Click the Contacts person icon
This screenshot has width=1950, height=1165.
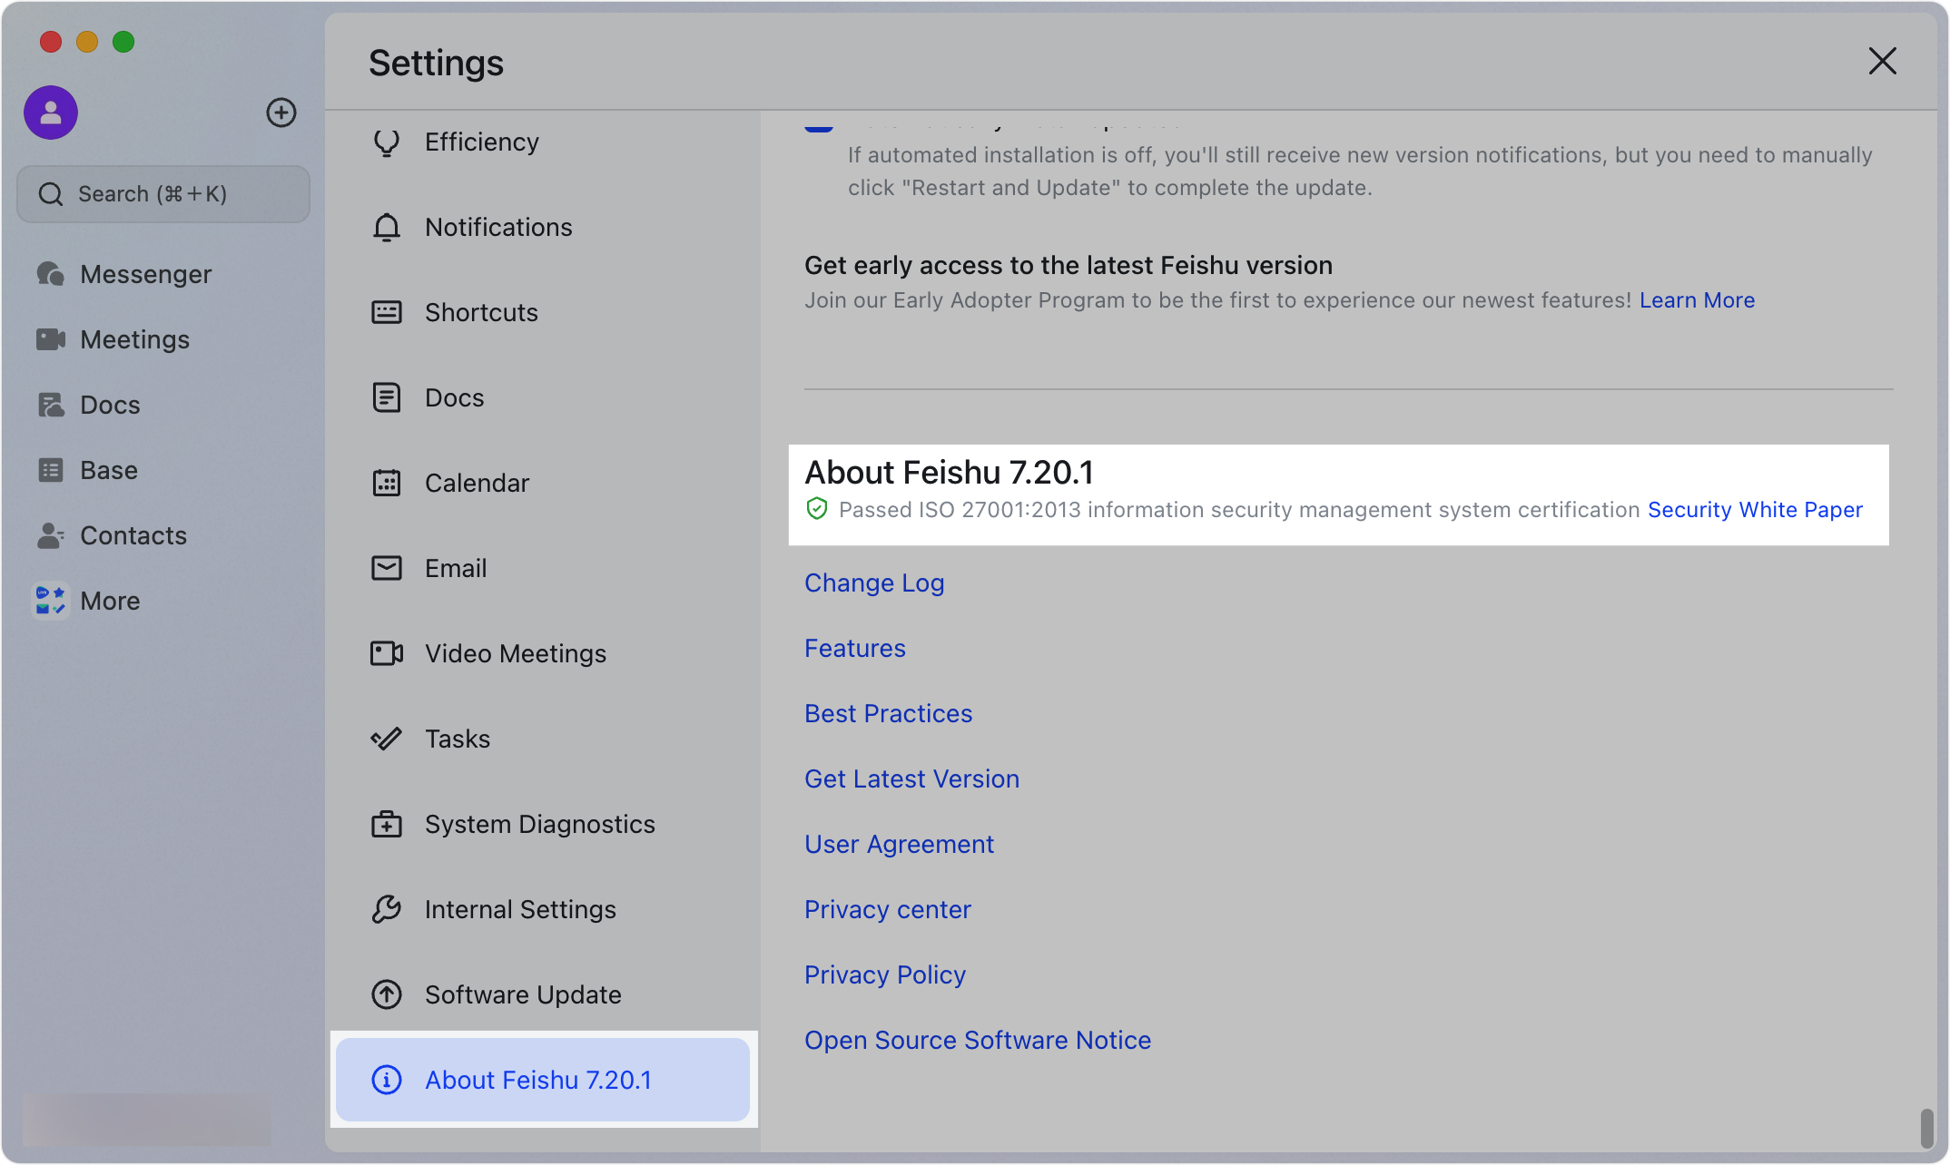(51, 535)
